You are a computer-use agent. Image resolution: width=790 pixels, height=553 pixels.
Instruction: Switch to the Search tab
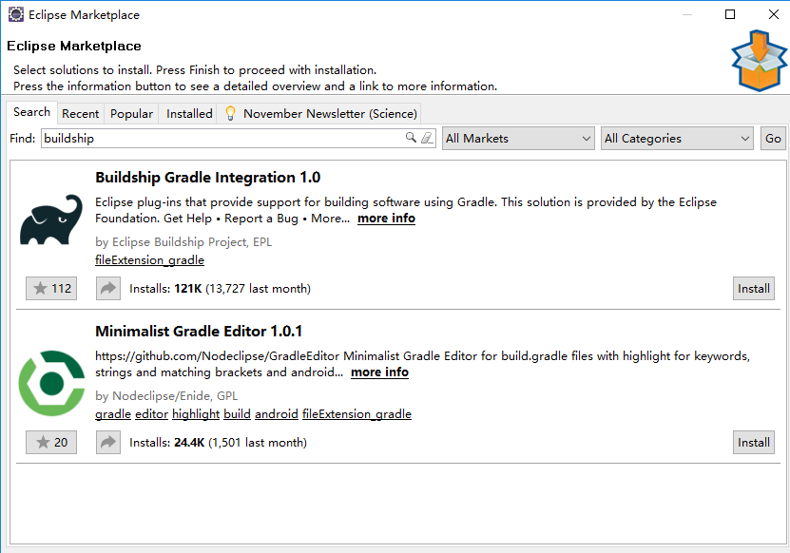point(31,112)
